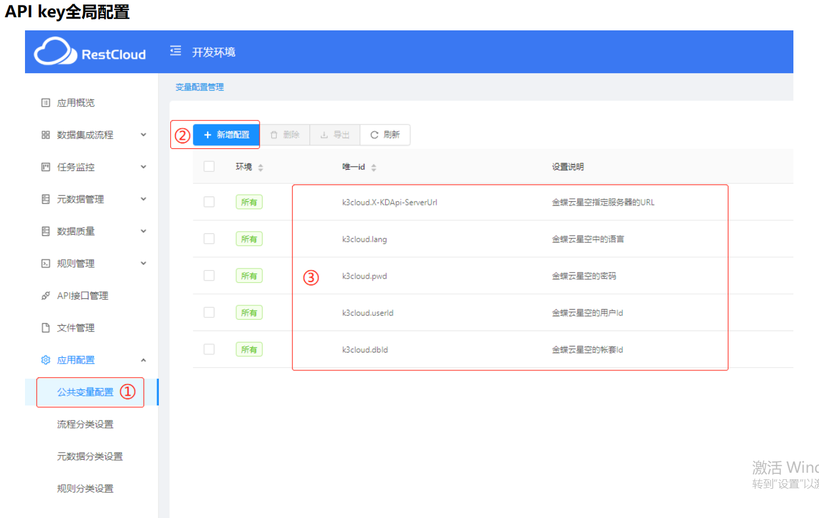Click the 数据集成流程 grid icon
Image resolution: width=819 pixels, height=518 pixels.
(x=45, y=135)
